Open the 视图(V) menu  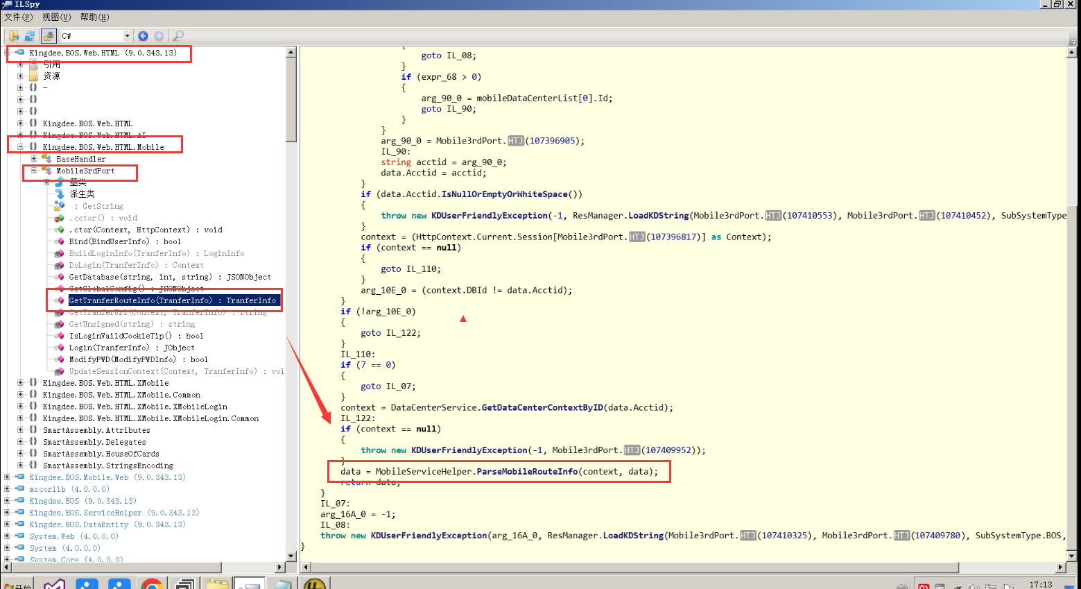(56, 17)
